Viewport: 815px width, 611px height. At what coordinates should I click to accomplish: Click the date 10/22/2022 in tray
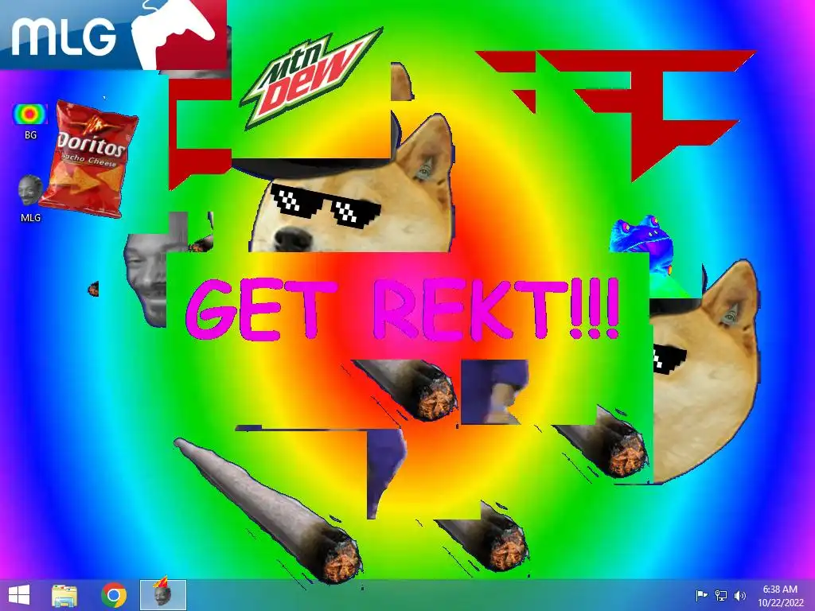[780, 603]
